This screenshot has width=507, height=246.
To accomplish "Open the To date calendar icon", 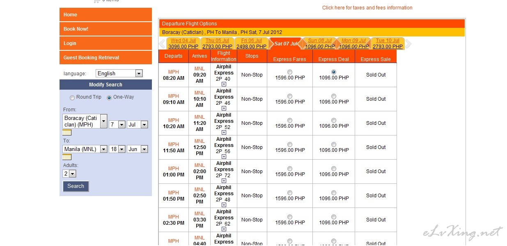I will [x=67, y=157].
